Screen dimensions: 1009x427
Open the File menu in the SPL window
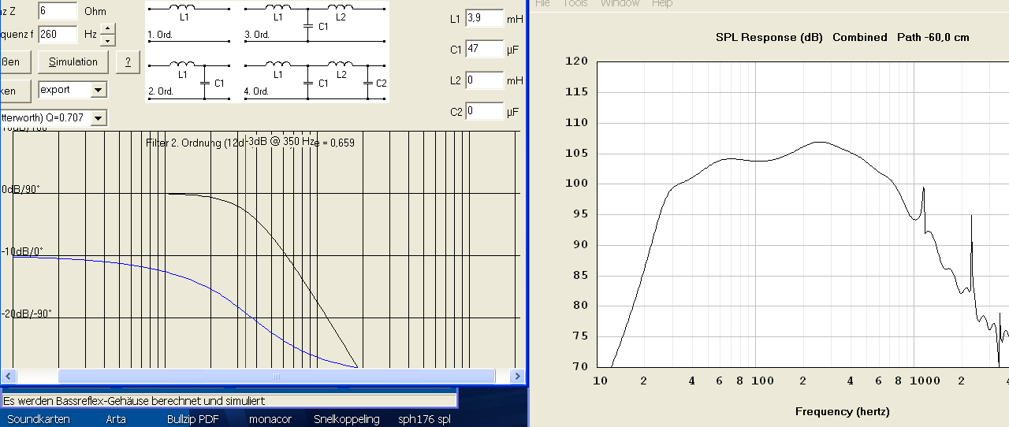(x=542, y=3)
